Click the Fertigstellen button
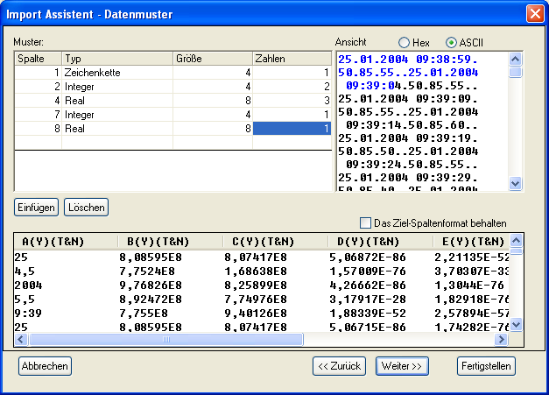 coord(486,366)
